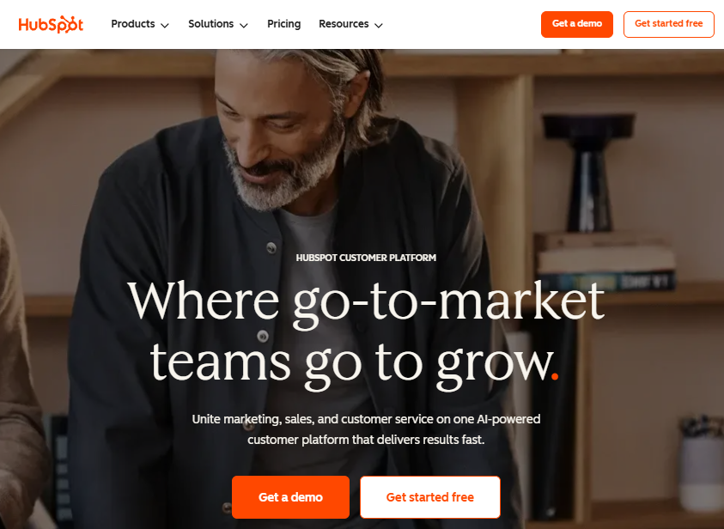Open the Solutions menu
This screenshot has width=724, height=529.
(x=218, y=24)
